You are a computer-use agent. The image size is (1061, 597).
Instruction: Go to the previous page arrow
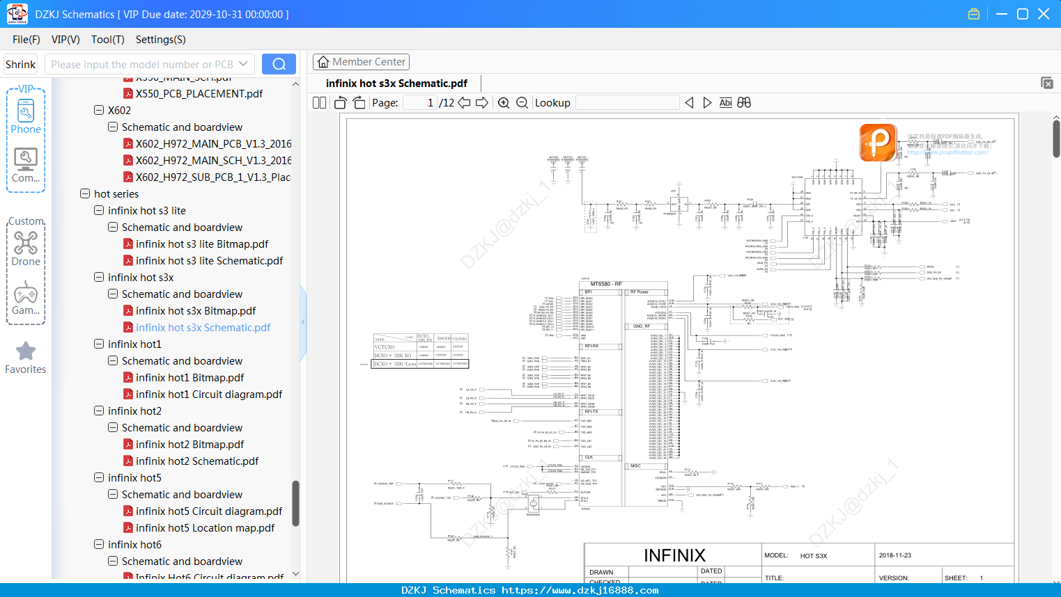click(464, 102)
